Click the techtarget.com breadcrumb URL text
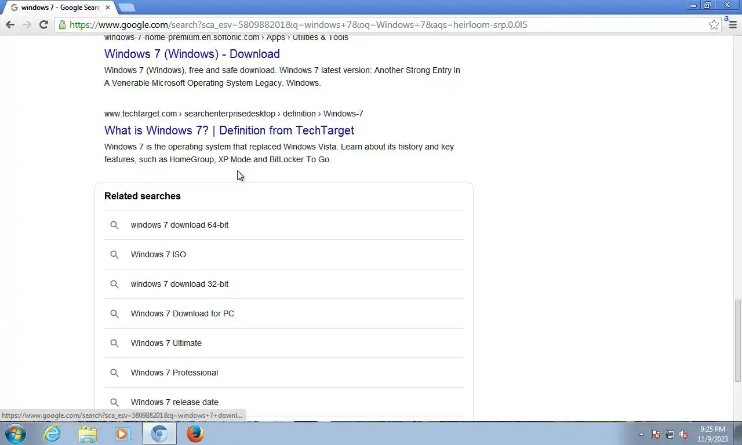The width and height of the screenshot is (742, 445). [234, 114]
